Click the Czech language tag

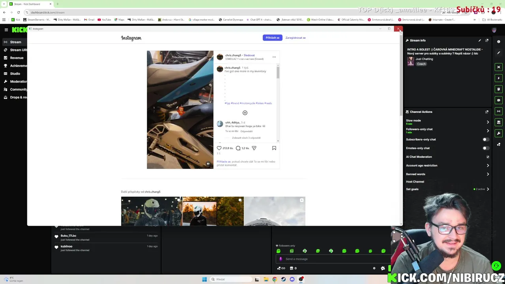tap(421, 64)
